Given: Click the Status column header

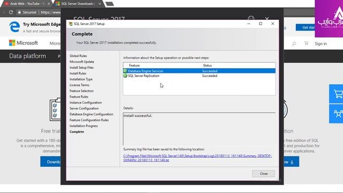Looking at the screenshot, I should pyautogui.click(x=207, y=65).
